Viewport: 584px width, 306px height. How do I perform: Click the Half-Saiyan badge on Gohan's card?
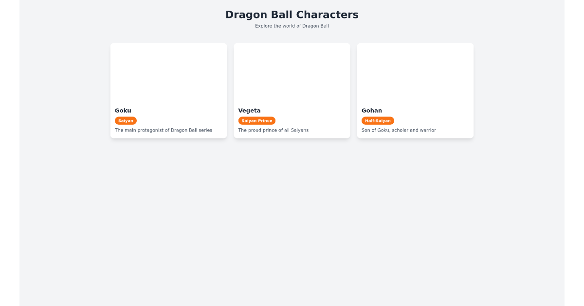[378, 120]
